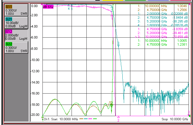Click the S11 marker 1 readout 1.0046

pyautogui.click(x=182, y=6)
